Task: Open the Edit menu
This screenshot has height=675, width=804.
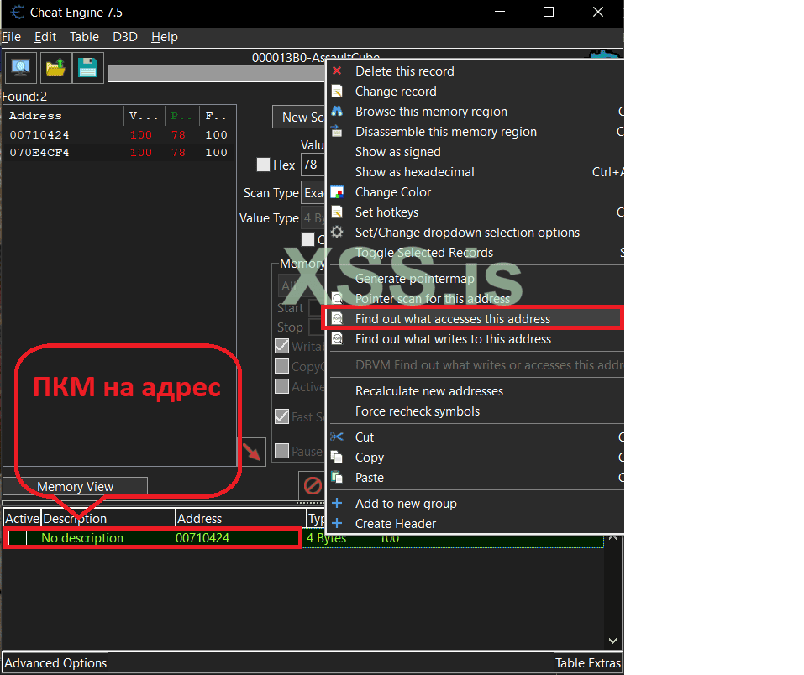Action: tap(45, 37)
